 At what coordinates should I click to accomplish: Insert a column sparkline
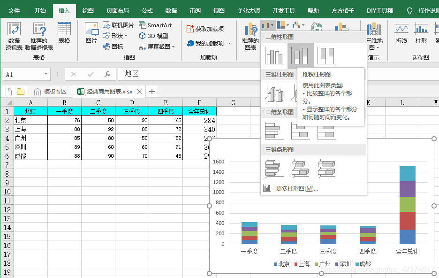(421, 33)
